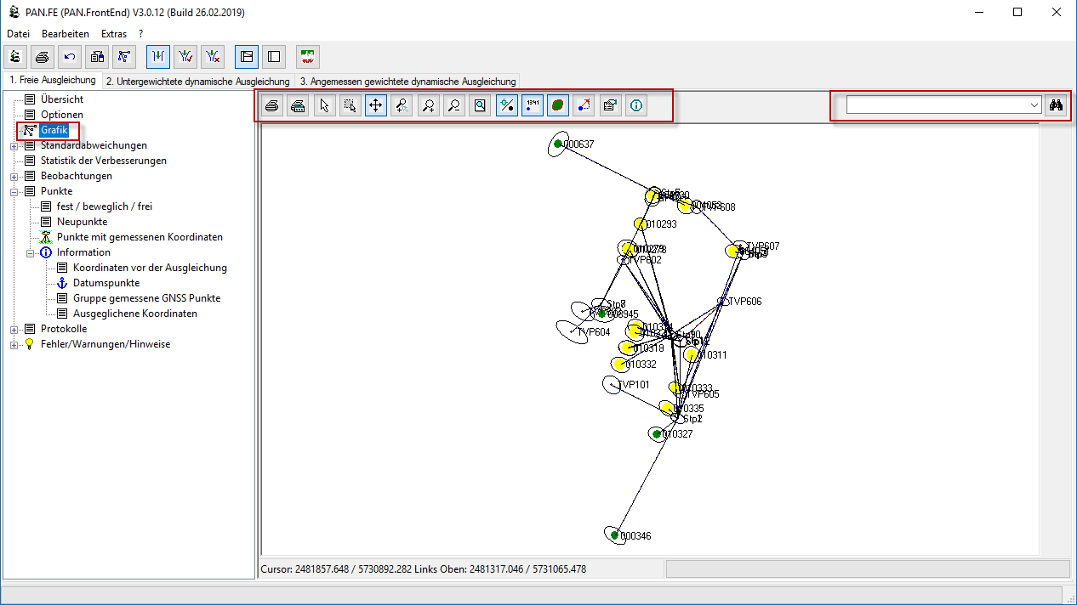Click green point 000346 in the graphic
Image resolution: width=1077 pixels, height=605 pixels.
[x=613, y=534]
